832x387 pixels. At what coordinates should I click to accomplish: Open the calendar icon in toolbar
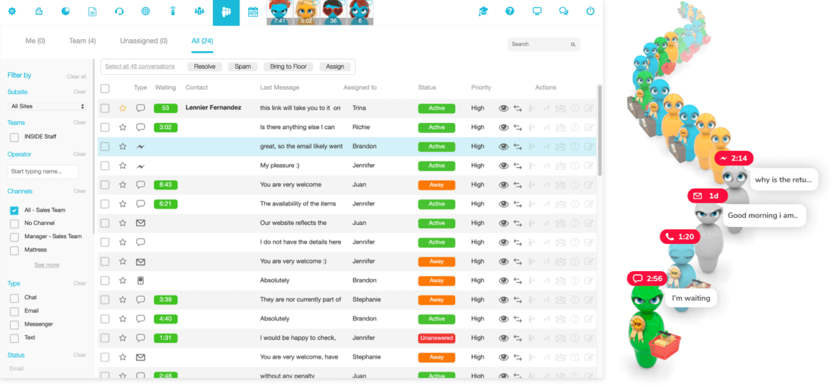pos(253,12)
